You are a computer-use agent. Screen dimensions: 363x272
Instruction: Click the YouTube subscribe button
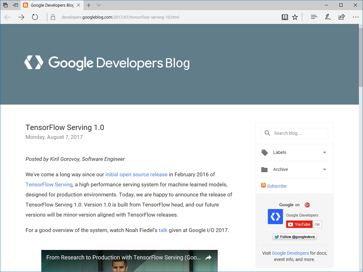coord(299,224)
